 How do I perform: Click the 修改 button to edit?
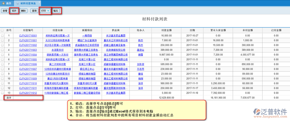[14, 11]
